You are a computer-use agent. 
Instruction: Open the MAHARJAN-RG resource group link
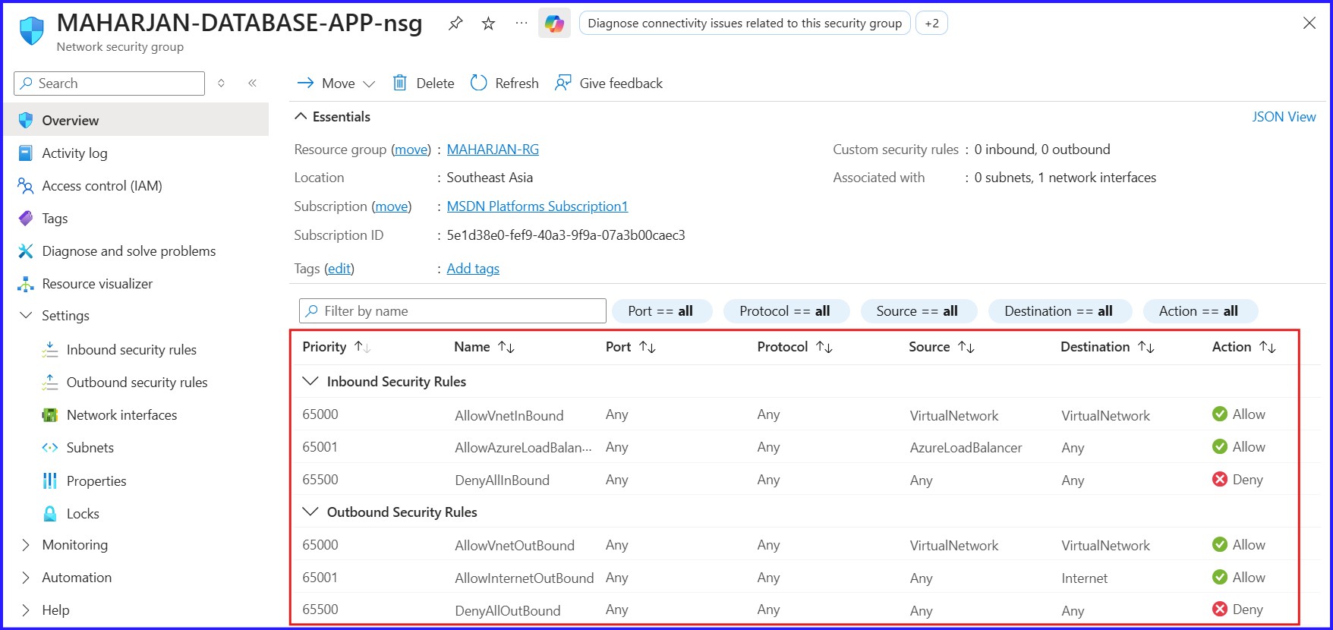point(493,150)
